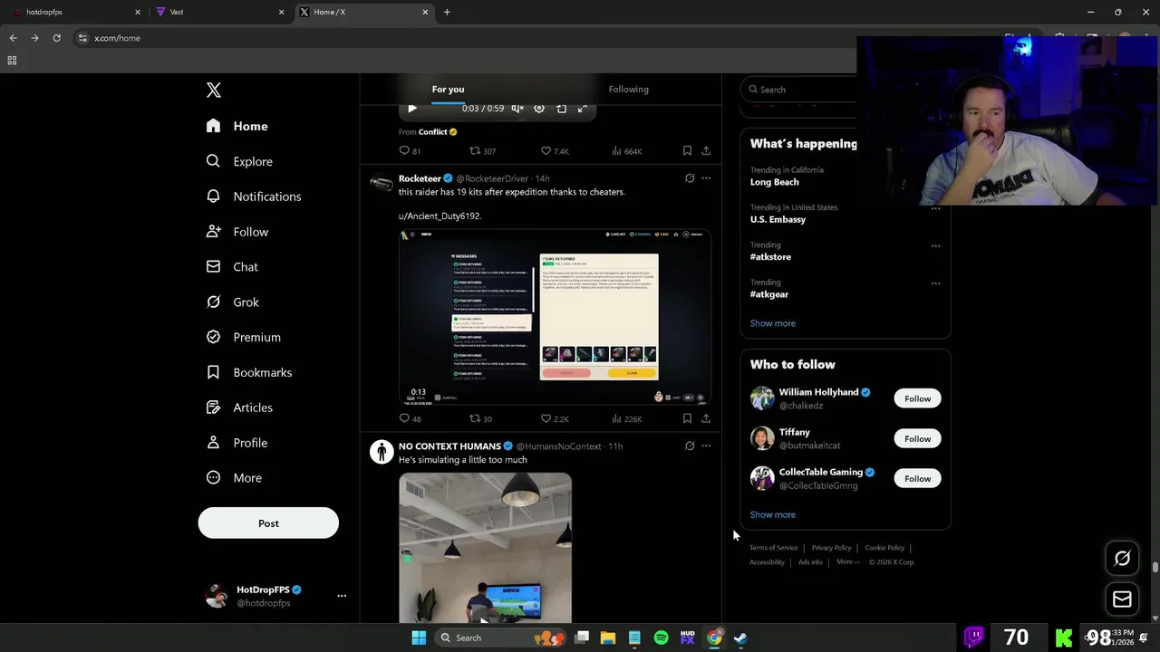Screen dimensions: 1160x652
Task: View analytics showing 664K views
Action: 627,151
